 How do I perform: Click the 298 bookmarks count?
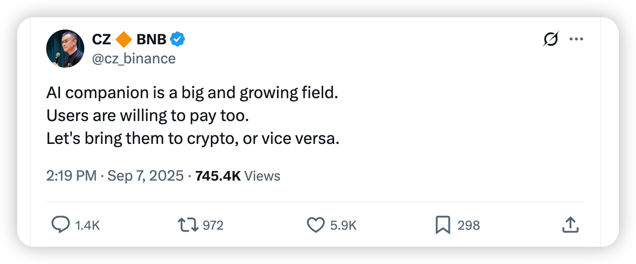468,225
